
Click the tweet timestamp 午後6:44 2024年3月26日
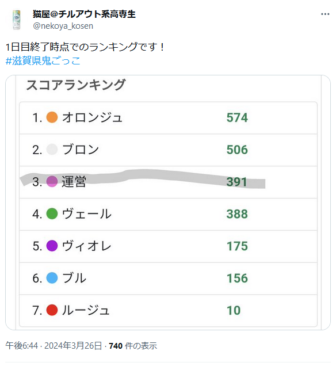pyautogui.click(x=54, y=346)
